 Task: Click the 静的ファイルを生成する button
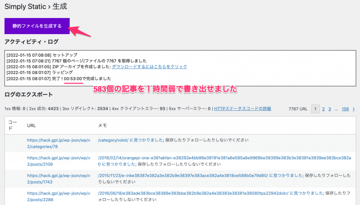click(x=37, y=26)
